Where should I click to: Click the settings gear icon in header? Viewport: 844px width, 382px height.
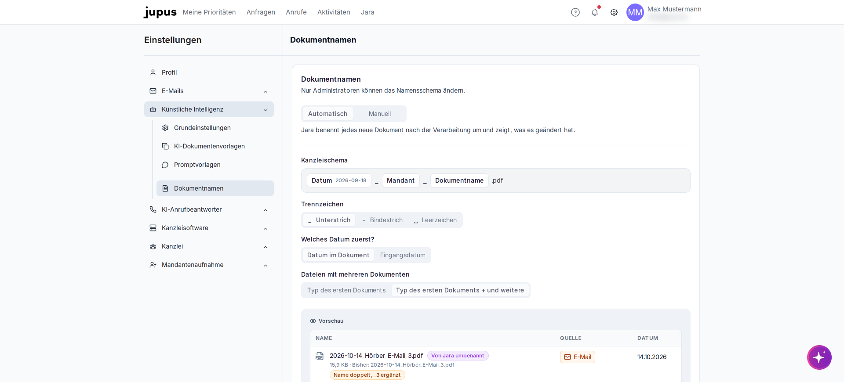tap(614, 12)
